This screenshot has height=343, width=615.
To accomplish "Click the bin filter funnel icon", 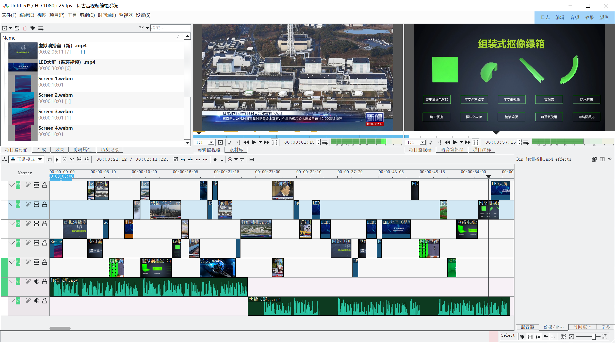I will click(141, 28).
